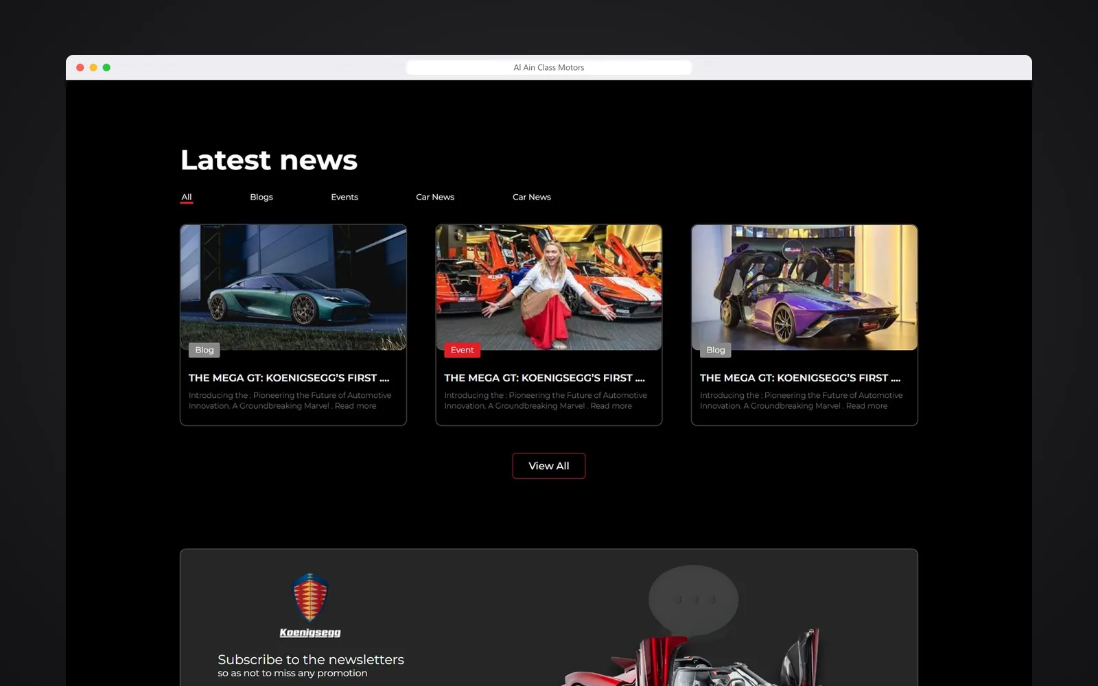
Task: Select the All news filter tab
Action: point(186,197)
